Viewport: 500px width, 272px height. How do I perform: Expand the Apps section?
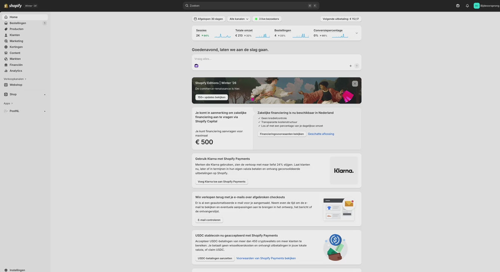coord(8,104)
